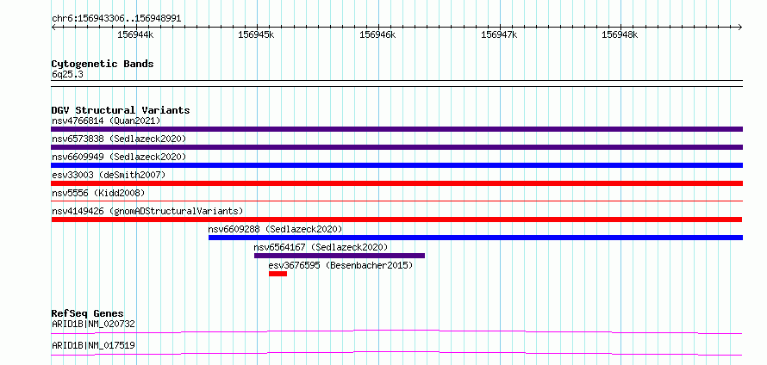This screenshot has width=767, height=365.
Task: Click the nsv6609288 (Sedlazeck2020) label
Action: pos(275,229)
